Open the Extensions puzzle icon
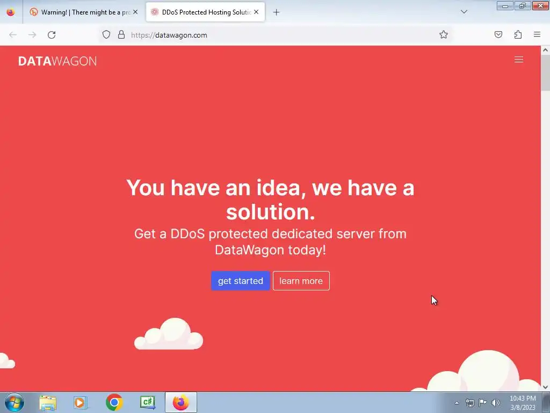This screenshot has height=413, width=550. (518, 35)
